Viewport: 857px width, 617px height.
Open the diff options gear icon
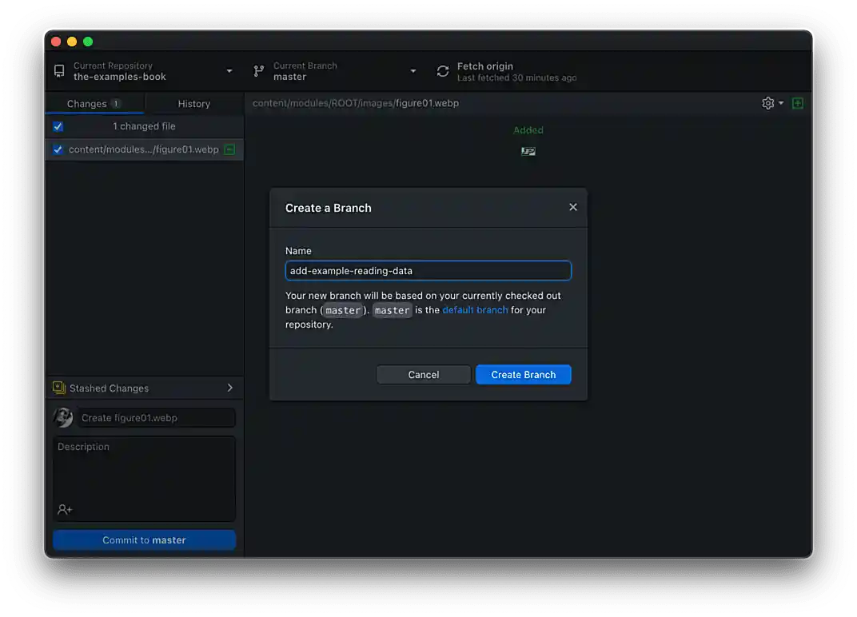pos(767,103)
